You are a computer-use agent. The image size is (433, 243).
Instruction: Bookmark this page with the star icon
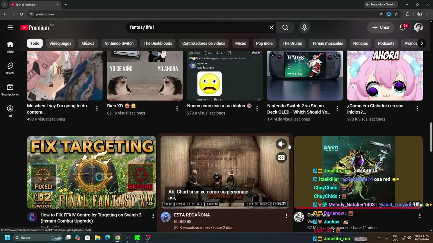(x=396, y=14)
